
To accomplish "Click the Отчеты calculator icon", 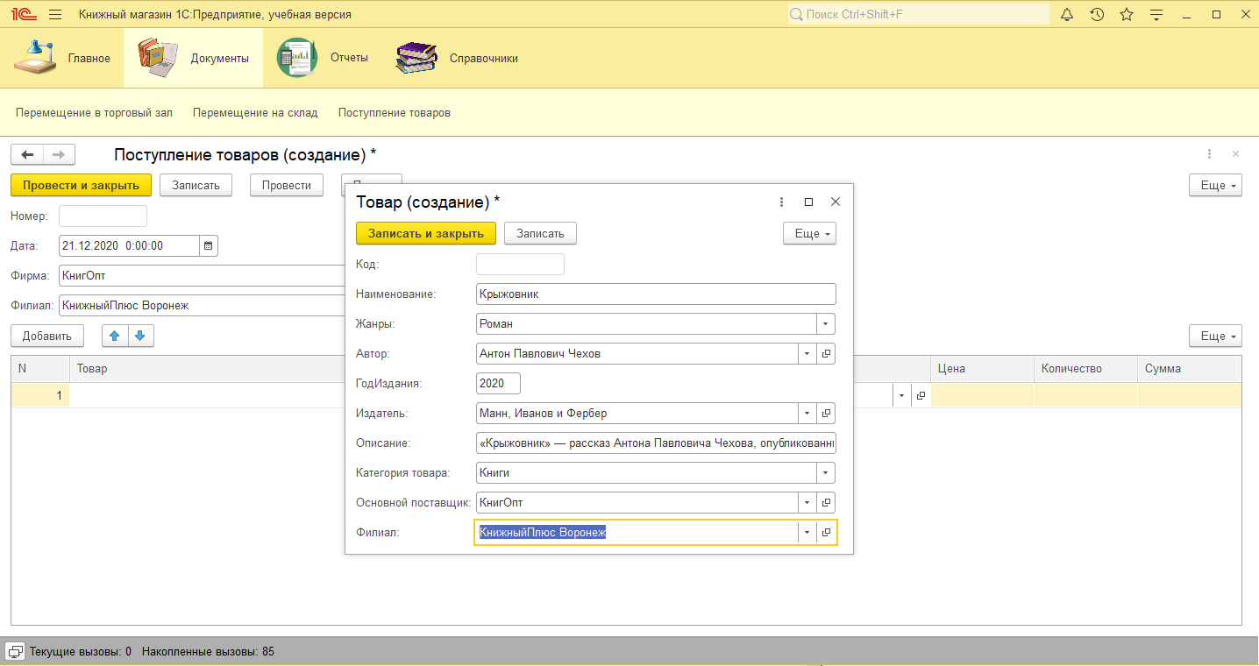I will coord(297,58).
